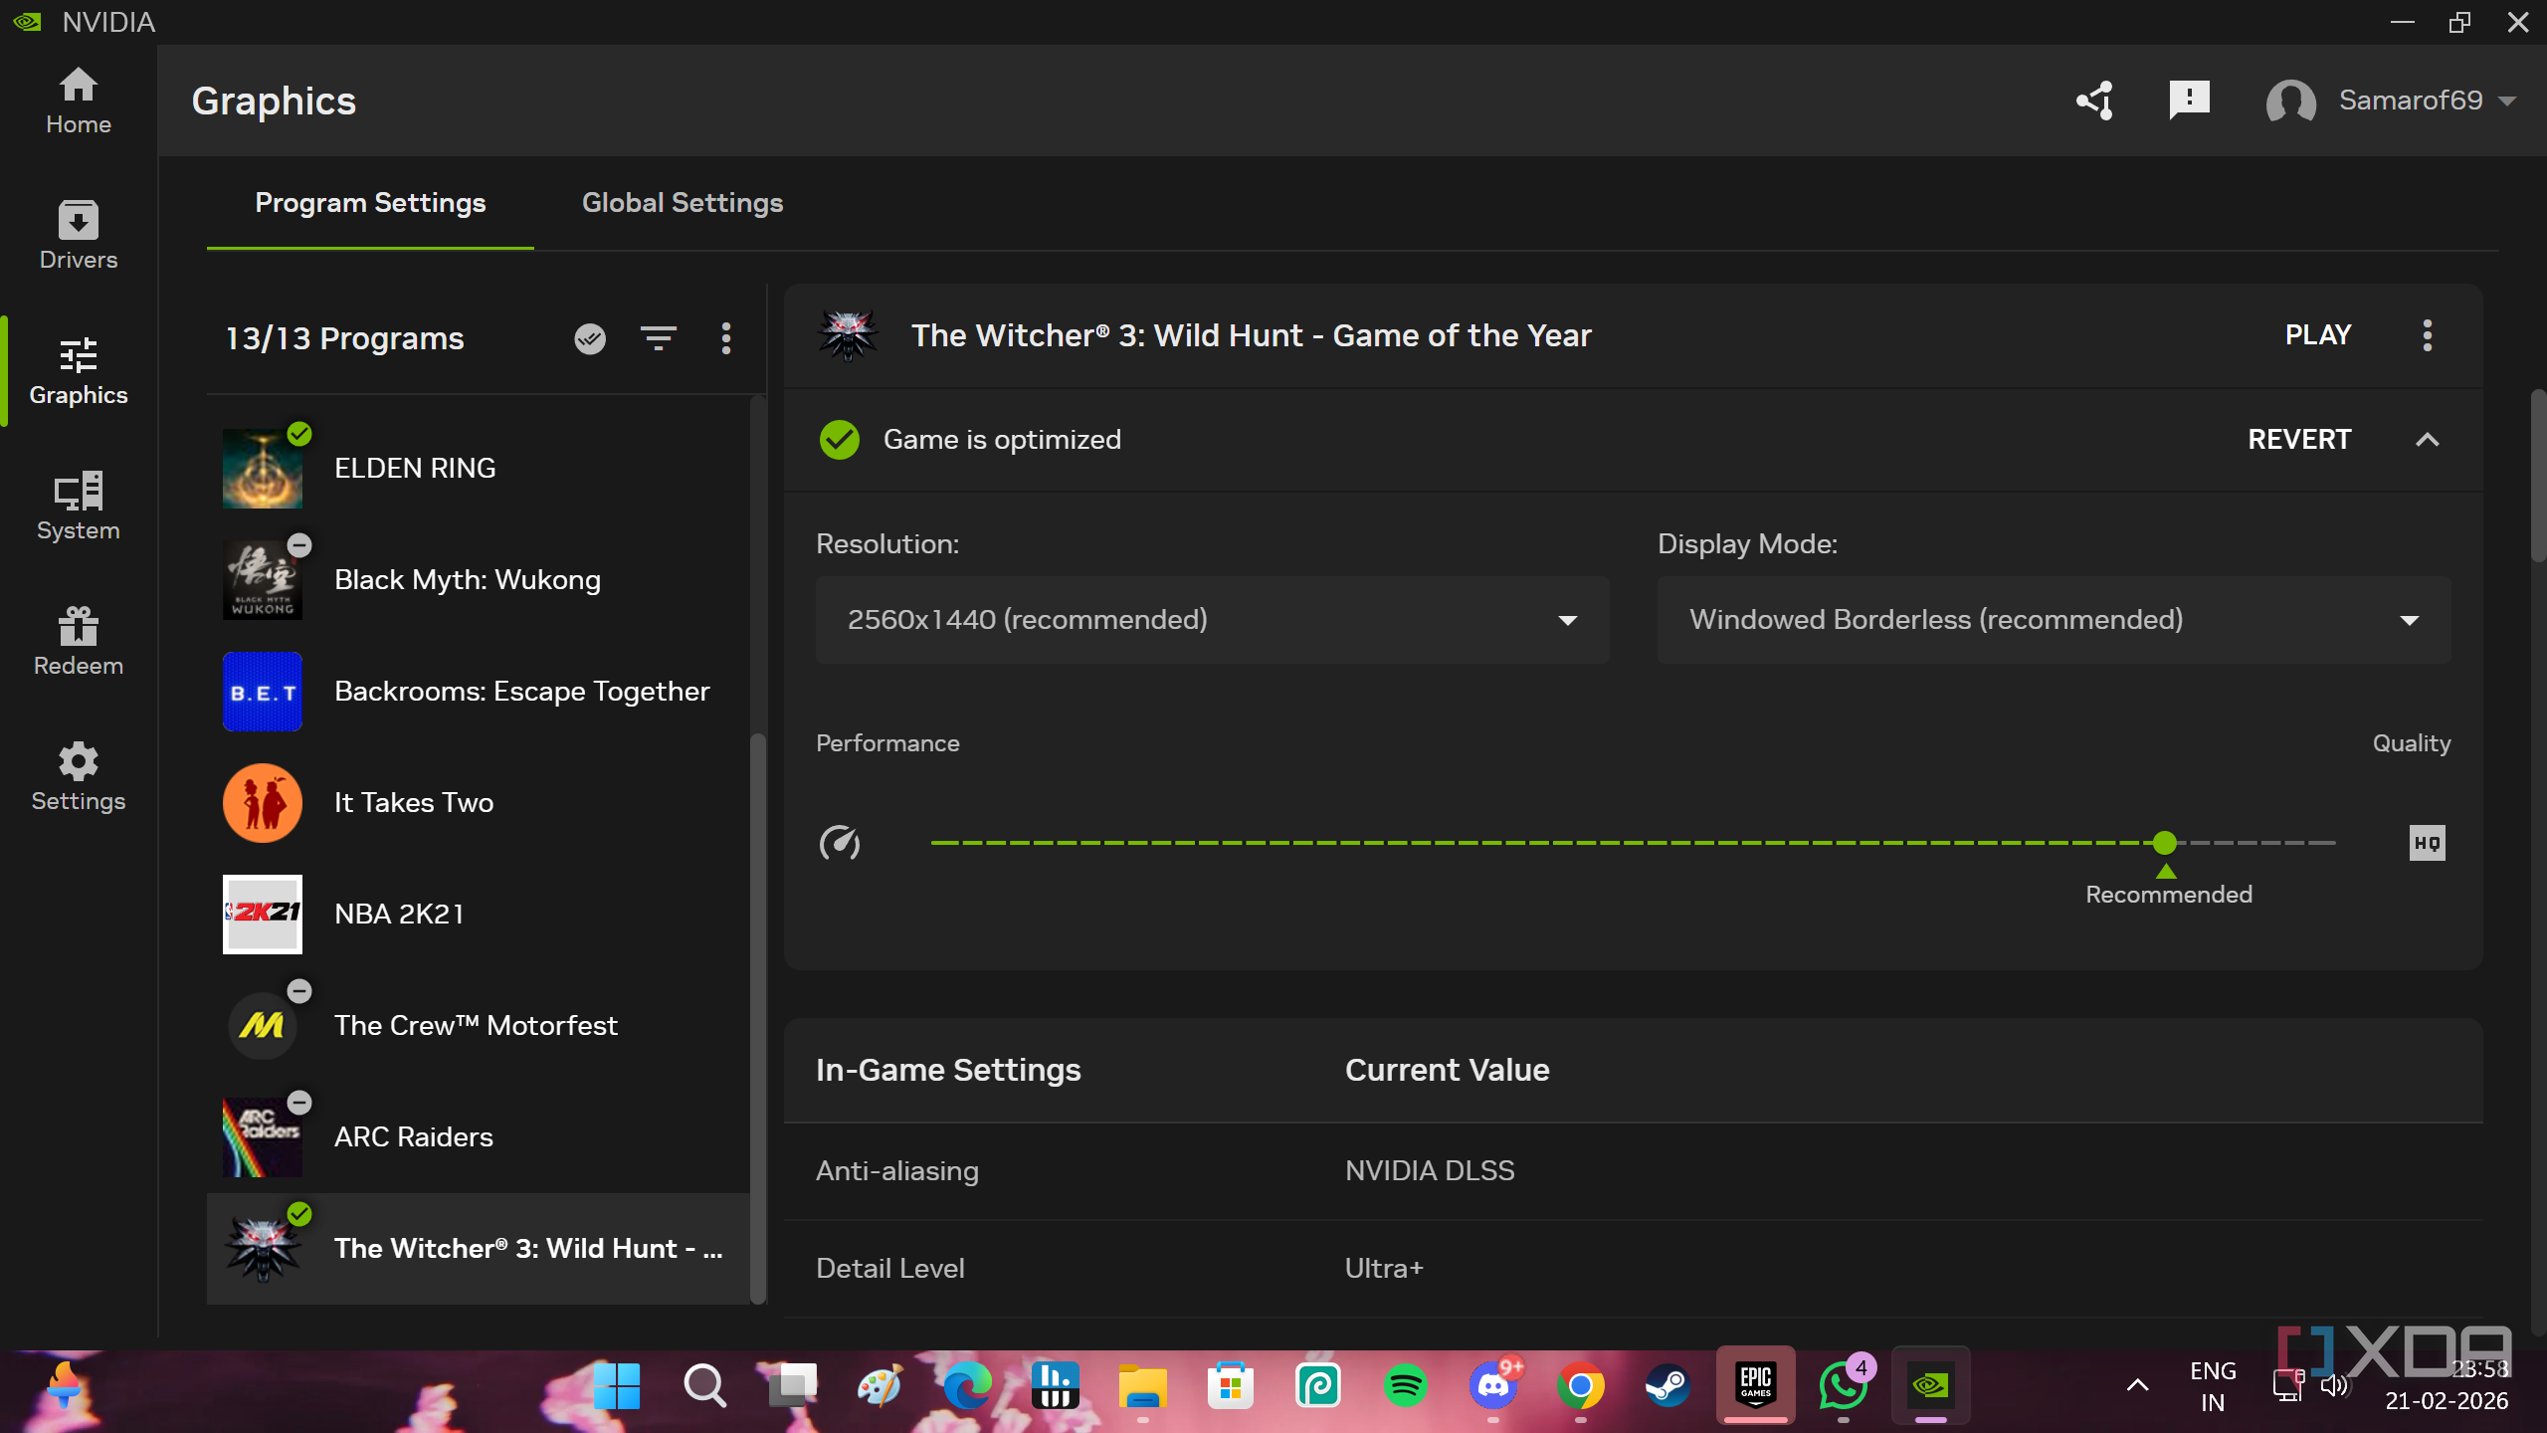Select the Program Settings tab
Image resolution: width=2547 pixels, height=1433 pixels.
pyautogui.click(x=370, y=203)
